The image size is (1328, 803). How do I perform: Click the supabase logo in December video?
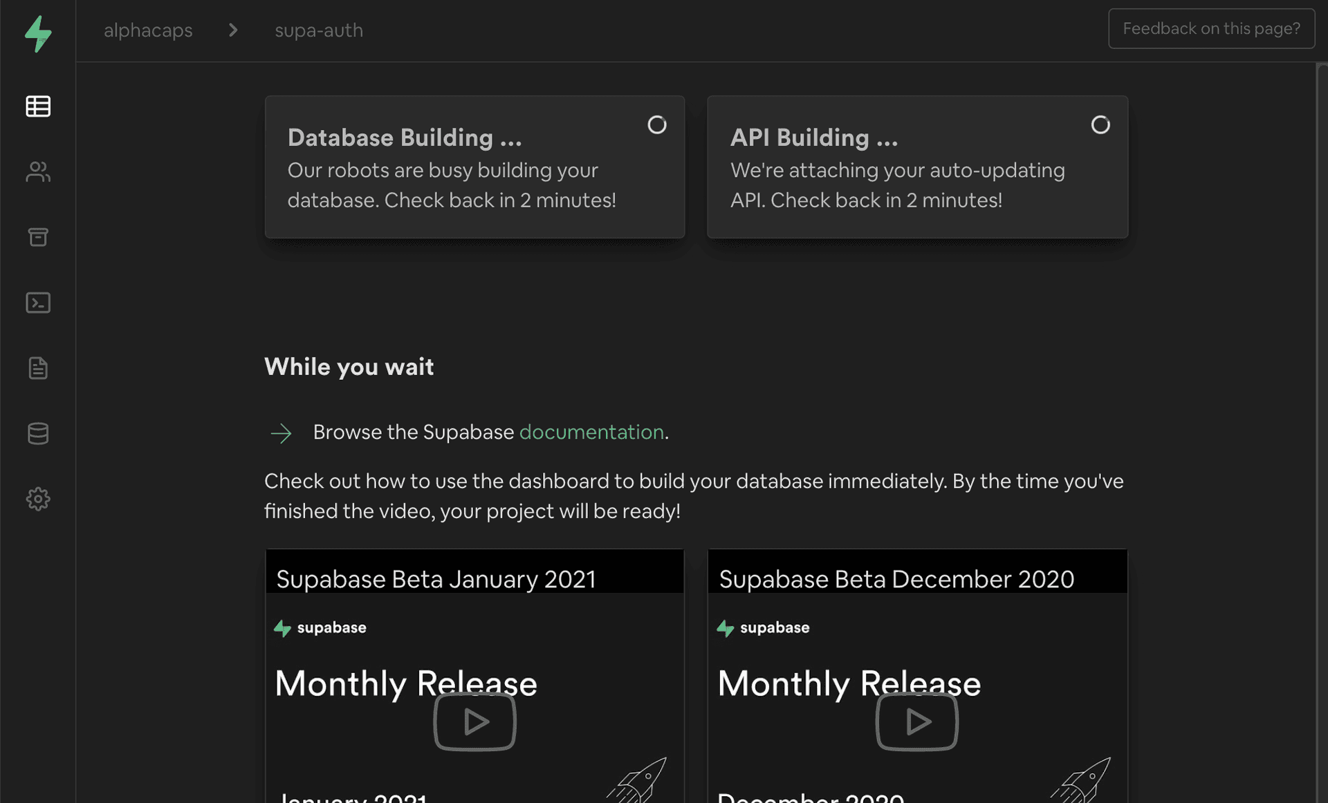[762, 628]
